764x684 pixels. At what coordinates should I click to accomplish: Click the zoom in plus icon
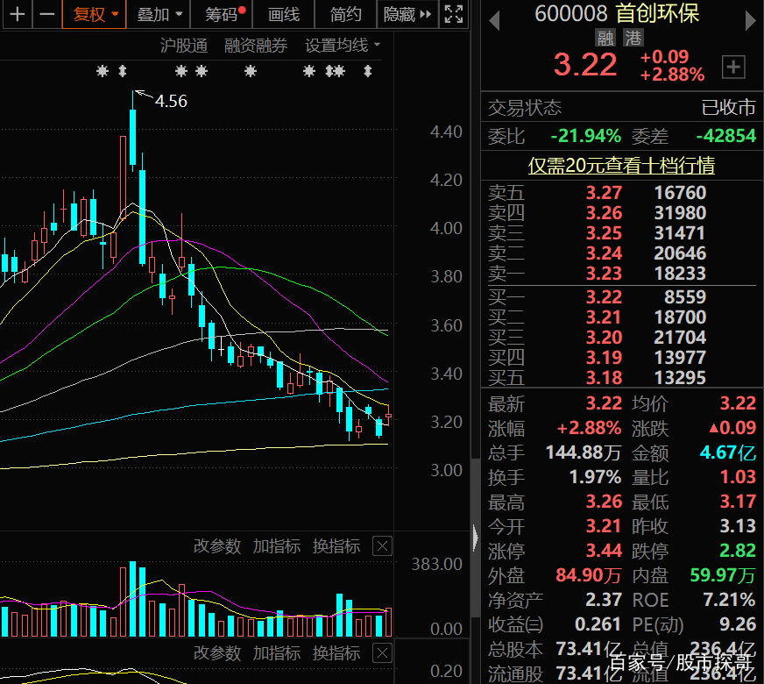click(x=18, y=14)
